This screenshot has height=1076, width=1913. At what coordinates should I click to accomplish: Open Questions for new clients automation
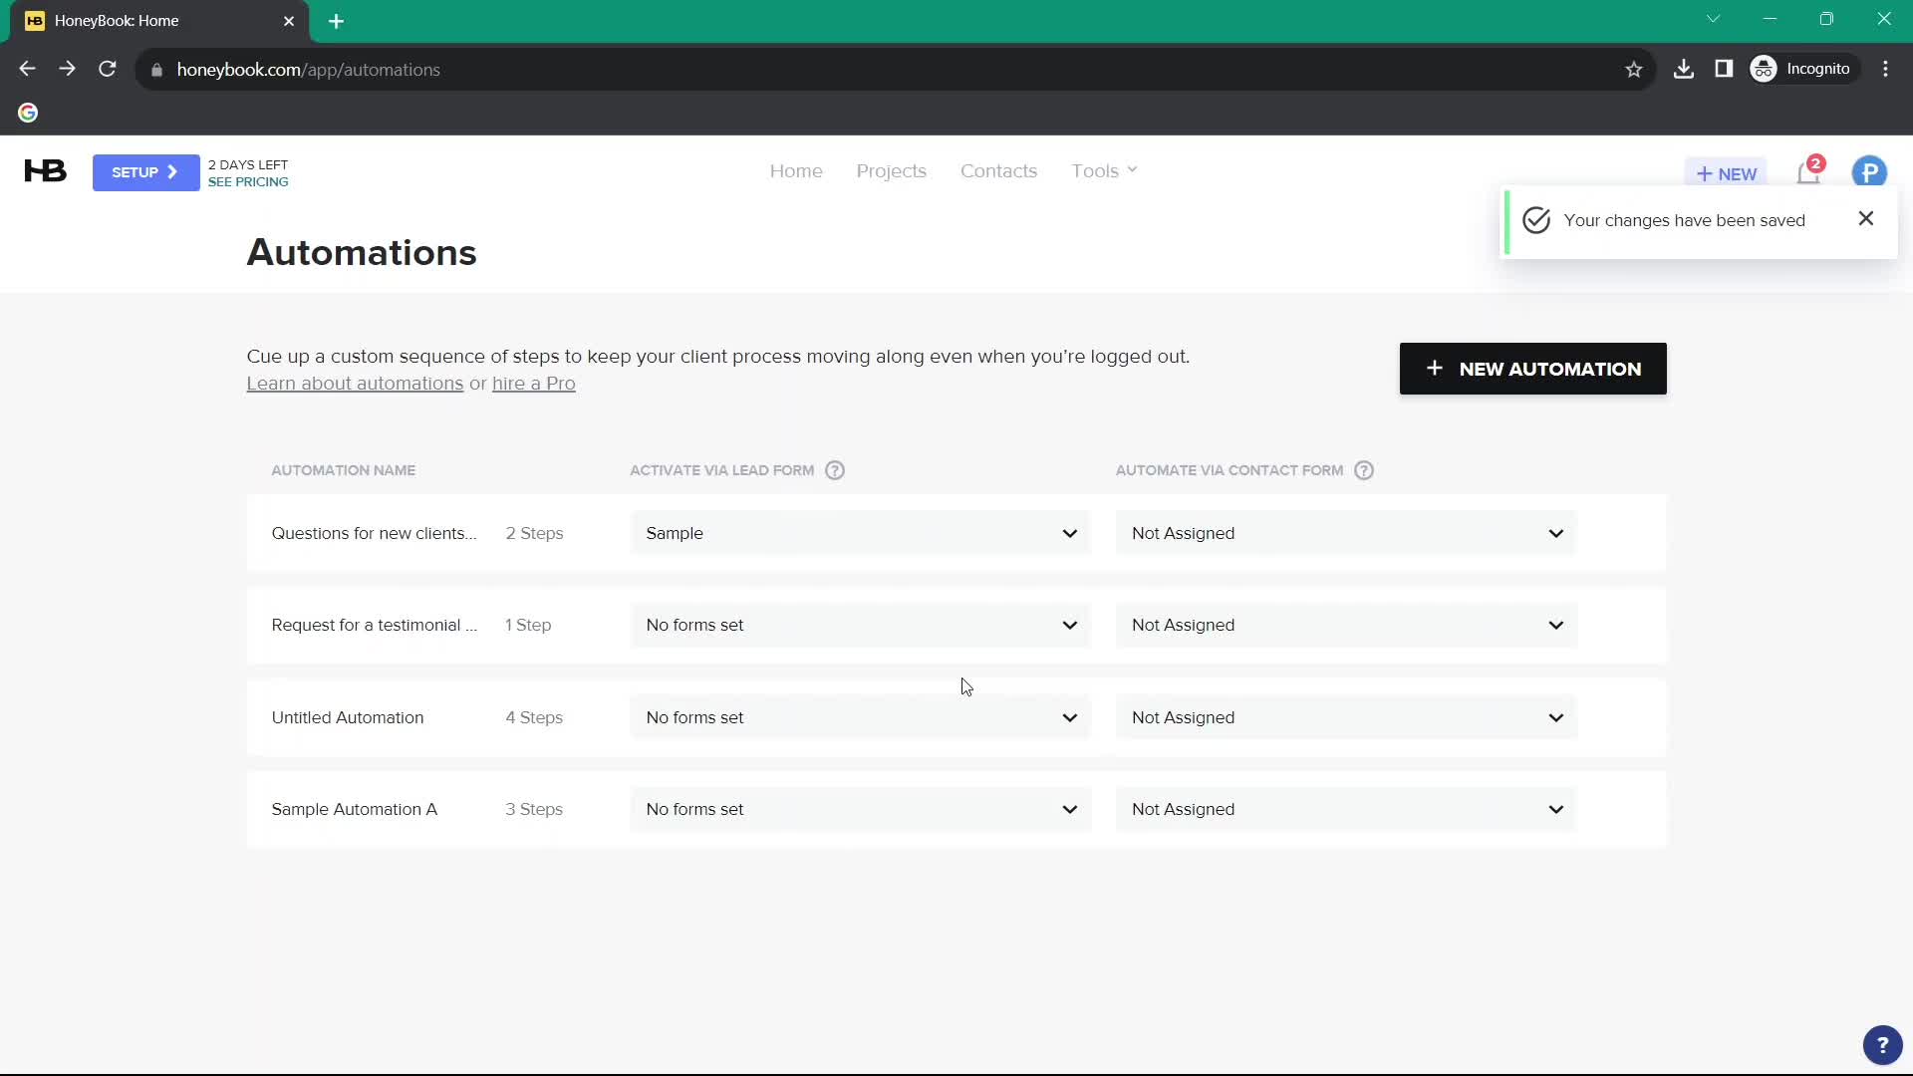tap(374, 533)
